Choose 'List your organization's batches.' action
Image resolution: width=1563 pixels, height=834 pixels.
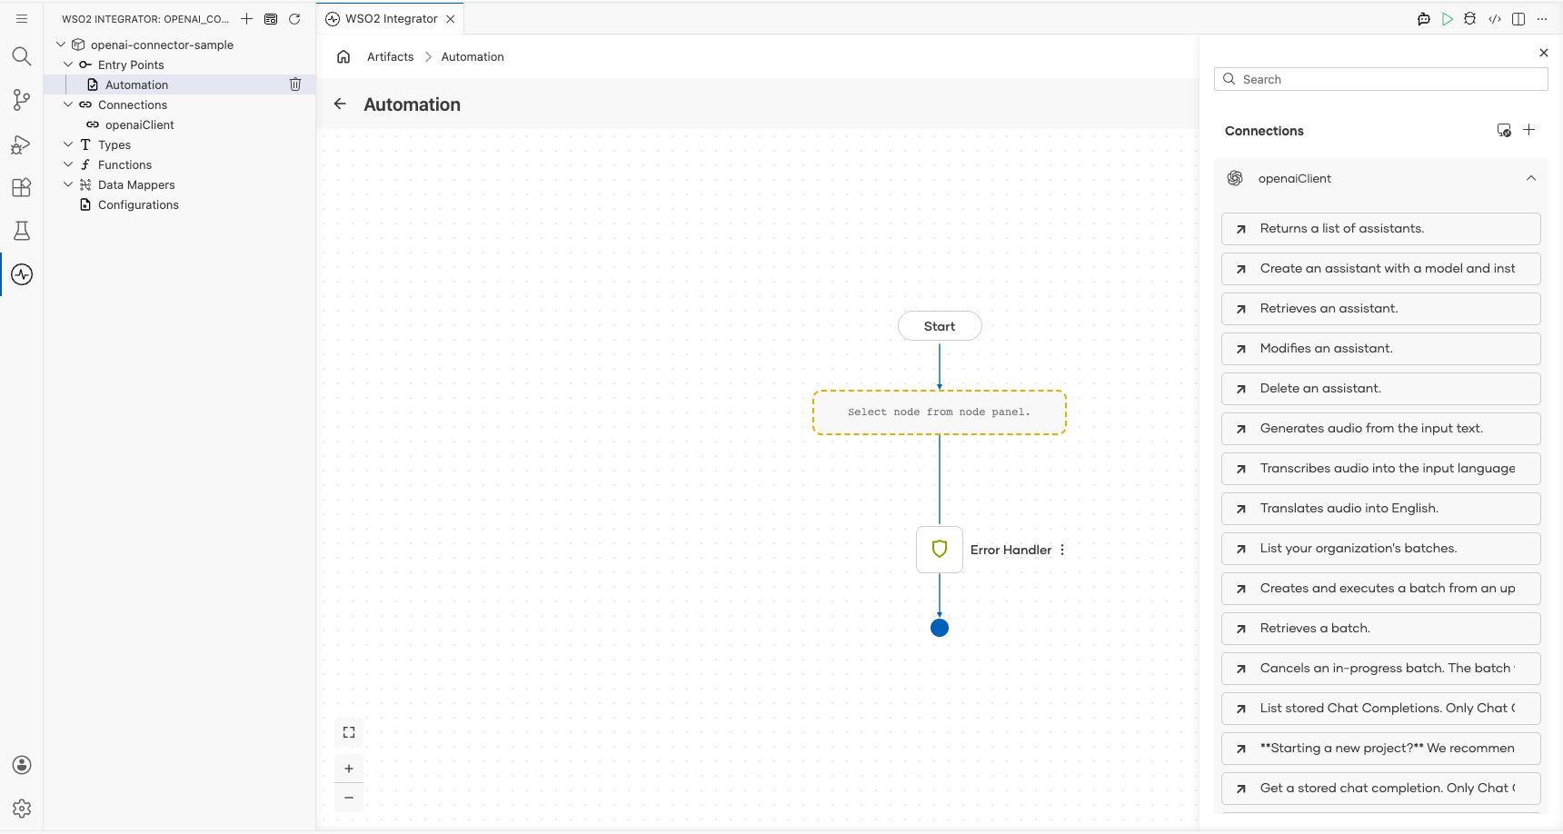pos(1381,549)
